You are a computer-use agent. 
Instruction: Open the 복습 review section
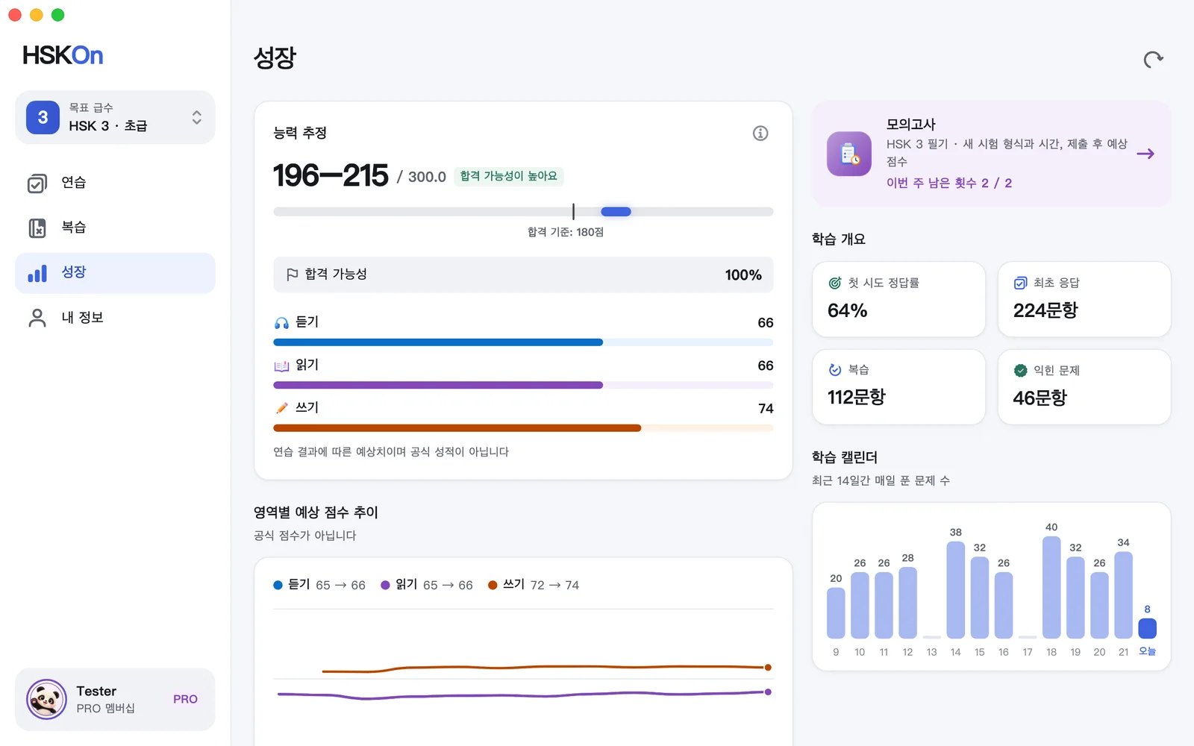tap(115, 228)
